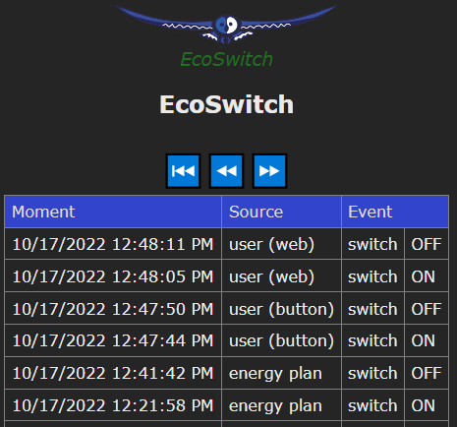The width and height of the screenshot is (457, 427).
Task: Select the Event column header
Action: point(395,212)
